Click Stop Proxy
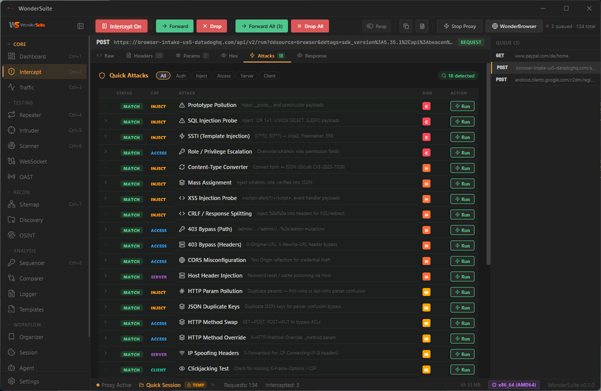This screenshot has width=601, height=391. pos(459,26)
